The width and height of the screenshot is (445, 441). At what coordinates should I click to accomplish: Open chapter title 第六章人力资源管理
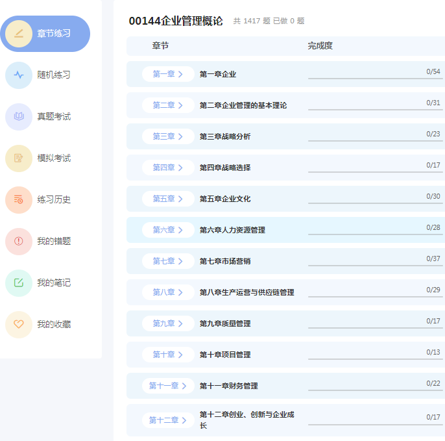coord(232,230)
